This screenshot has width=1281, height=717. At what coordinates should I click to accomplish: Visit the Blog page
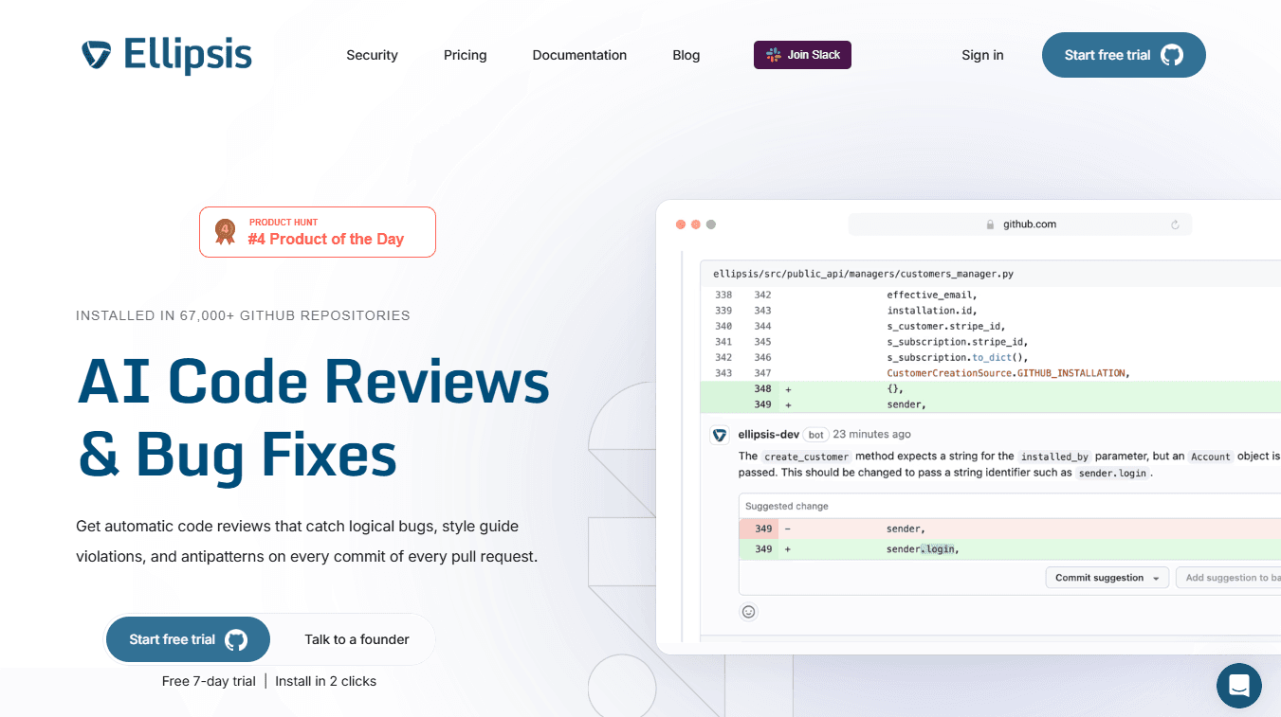686,55
